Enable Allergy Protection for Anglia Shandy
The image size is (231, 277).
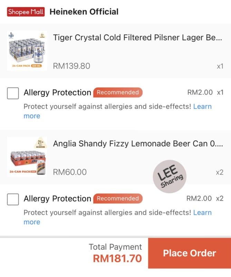[13, 199]
